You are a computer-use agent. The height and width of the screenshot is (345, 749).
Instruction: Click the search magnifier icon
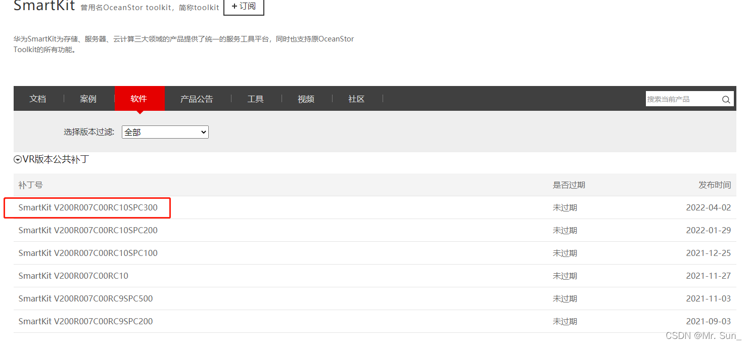[x=726, y=100]
